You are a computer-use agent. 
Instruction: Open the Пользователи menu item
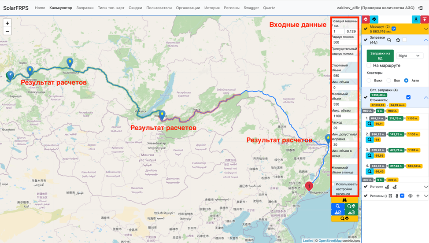[159, 8]
